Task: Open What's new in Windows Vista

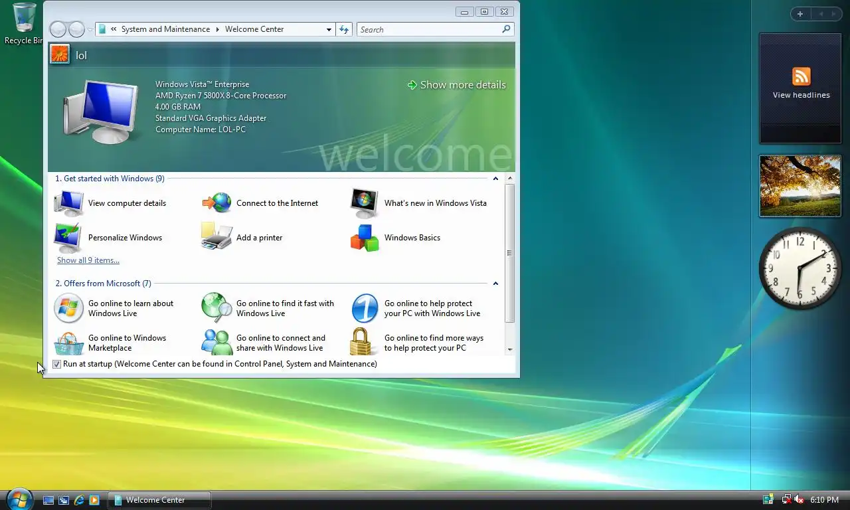Action: click(x=419, y=203)
